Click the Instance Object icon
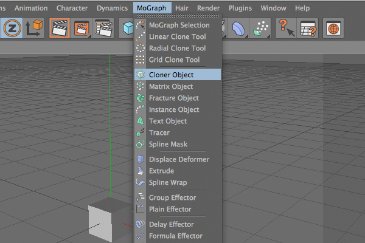The image size is (365, 243). click(x=141, y=109)
